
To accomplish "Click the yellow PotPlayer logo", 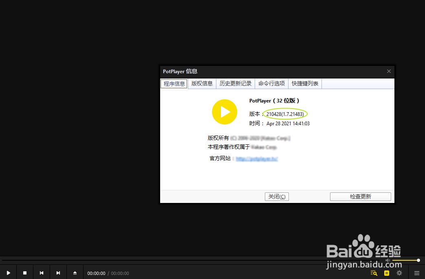I will click(x=225, y=112).
